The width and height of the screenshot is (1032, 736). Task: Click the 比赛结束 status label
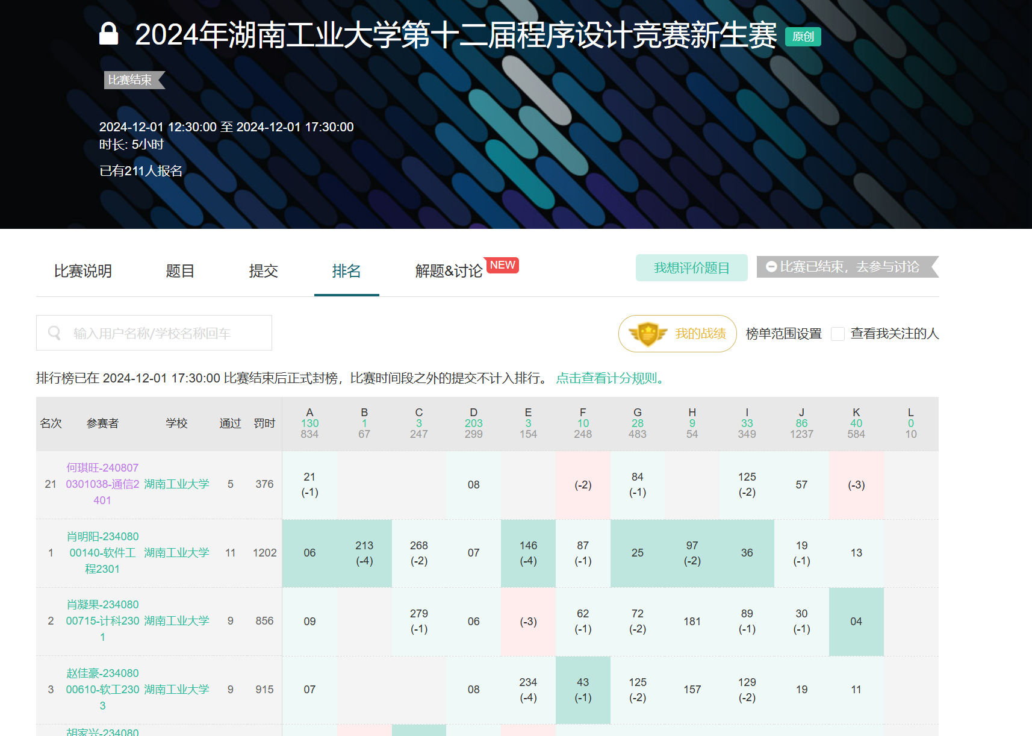(x=131, y=80)
